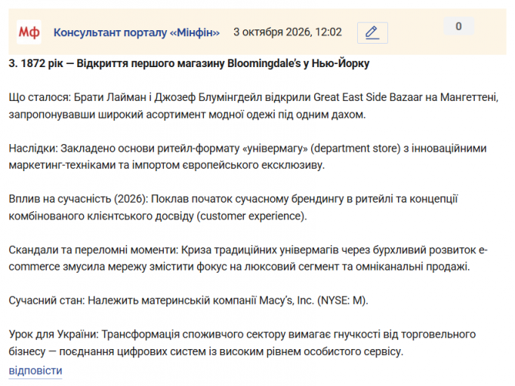The image size is (515, 386).
Task: Click the line Сучасний стан mentioning Macy's, Inc.
Action: click(x=189, y=300)
